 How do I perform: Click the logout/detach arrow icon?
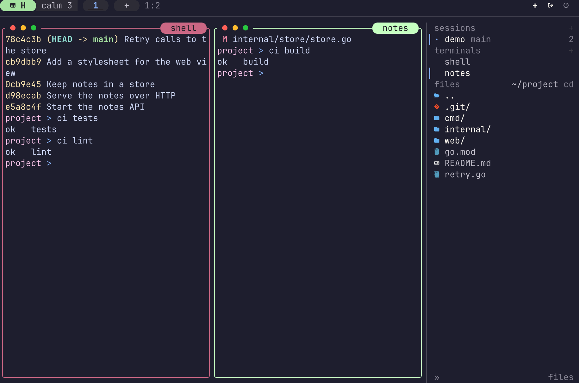click(x=550, y=5)
